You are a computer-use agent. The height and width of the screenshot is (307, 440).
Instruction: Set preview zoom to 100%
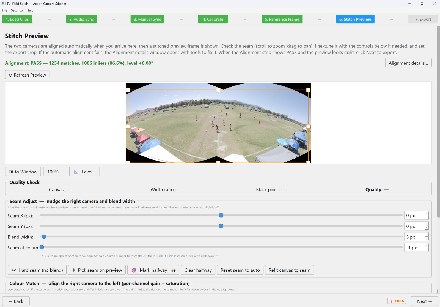click(53, 172)
